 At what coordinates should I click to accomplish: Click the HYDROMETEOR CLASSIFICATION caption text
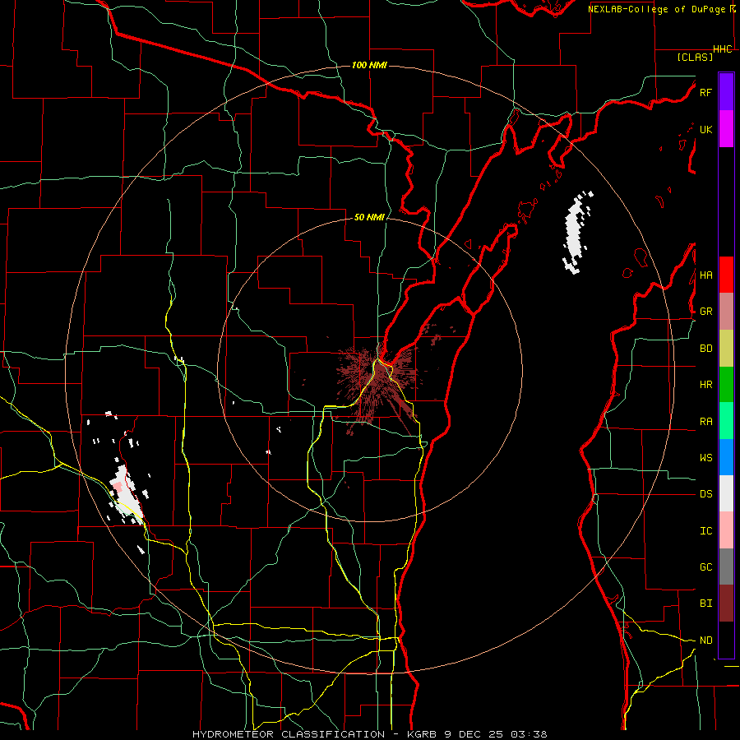click(289, 734)
